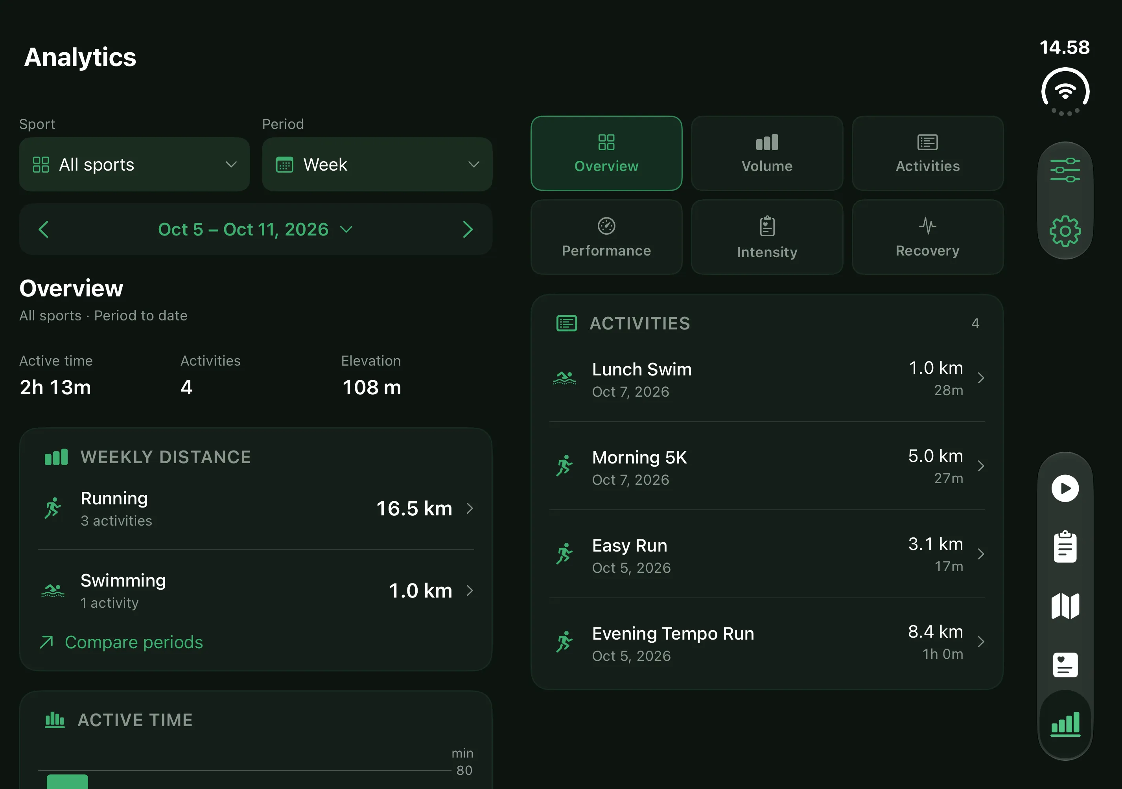Click the activities count 4 in list header

pyautogui.click(x=975, y=324)
